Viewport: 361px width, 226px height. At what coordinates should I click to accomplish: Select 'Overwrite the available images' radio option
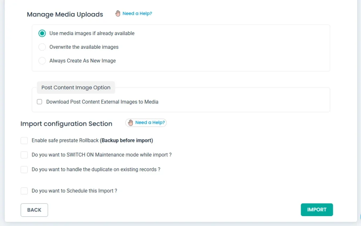click(42, 47)
